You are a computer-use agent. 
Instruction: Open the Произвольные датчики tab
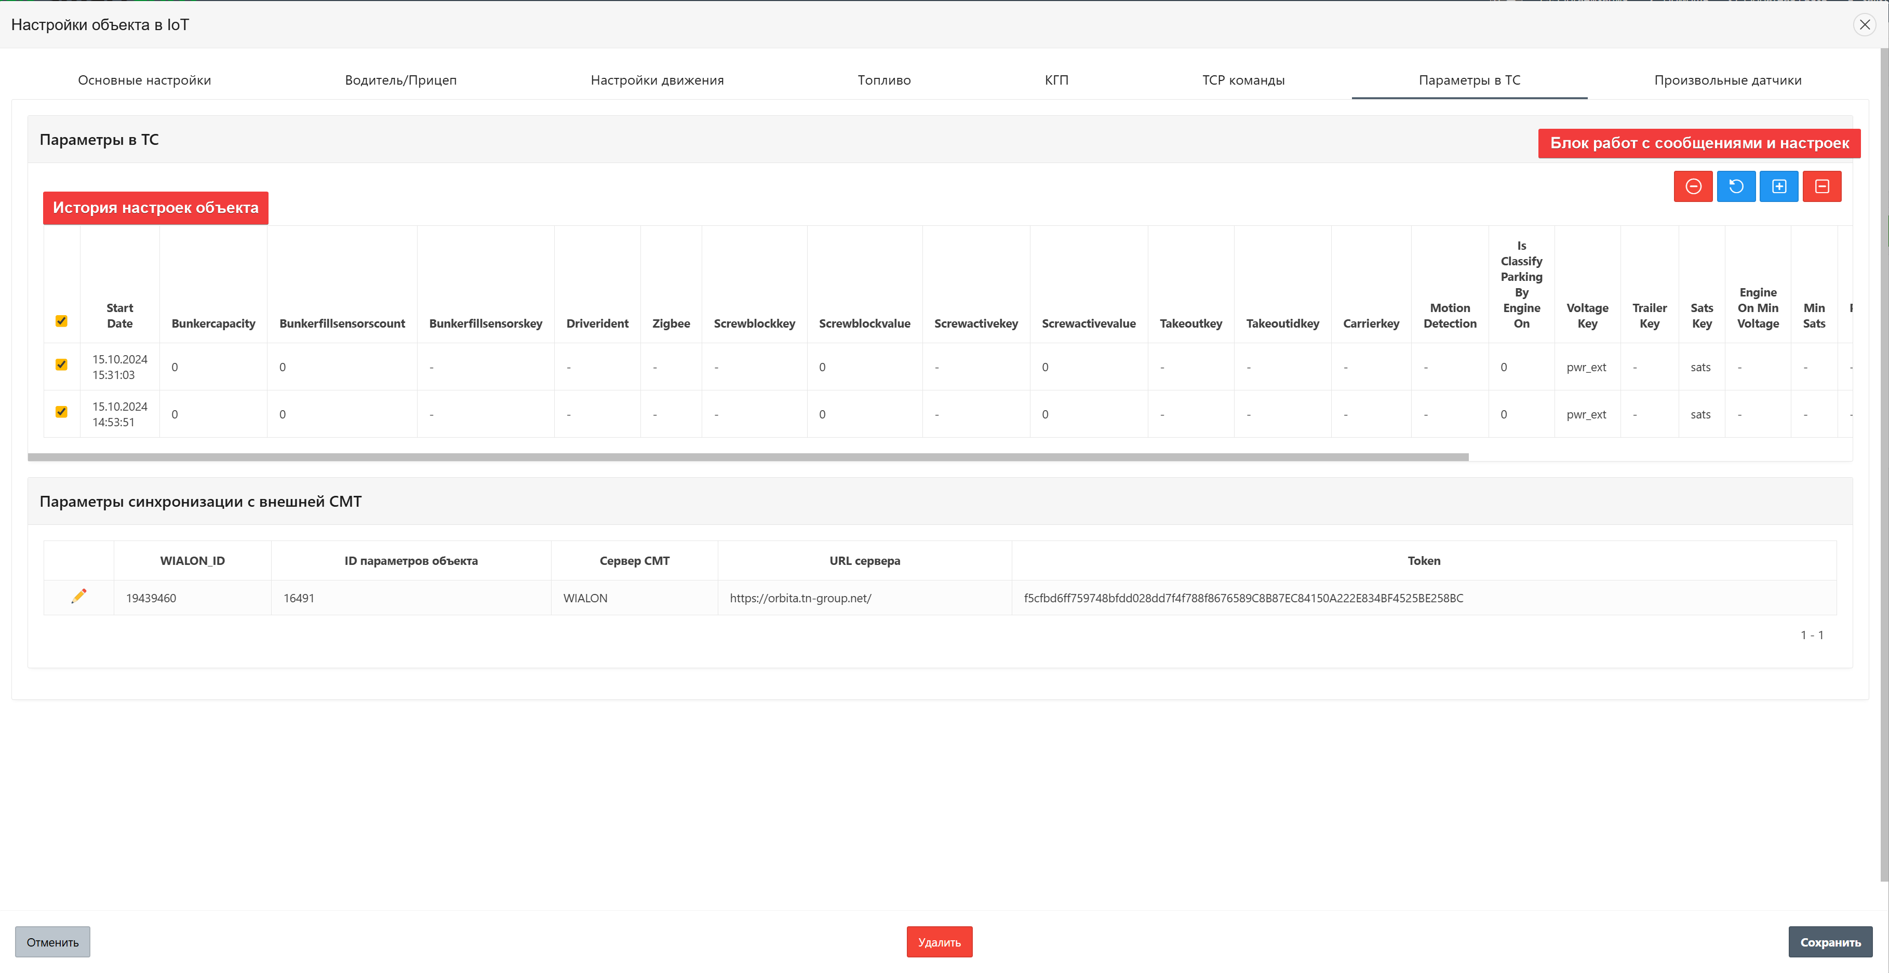tap(1727, 80)
